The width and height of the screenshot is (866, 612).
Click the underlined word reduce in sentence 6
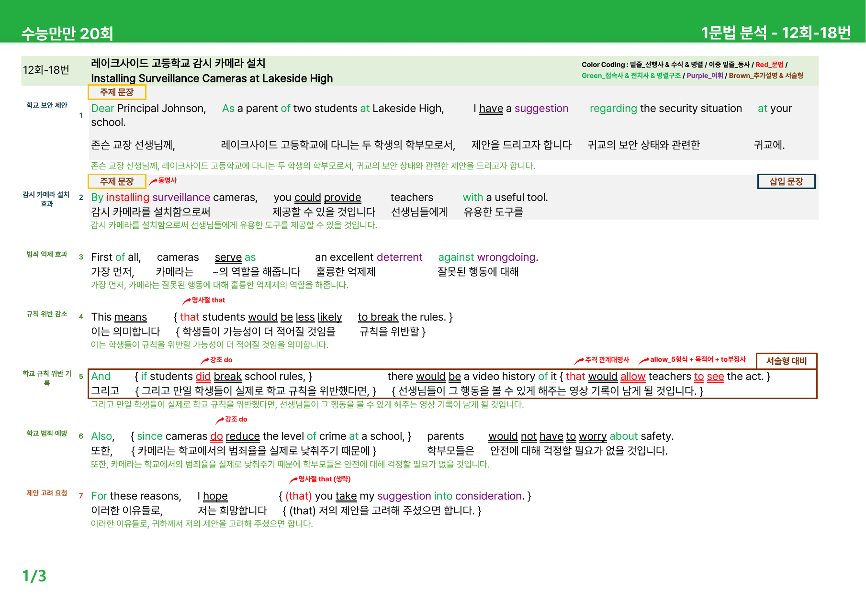click(243, 436)
